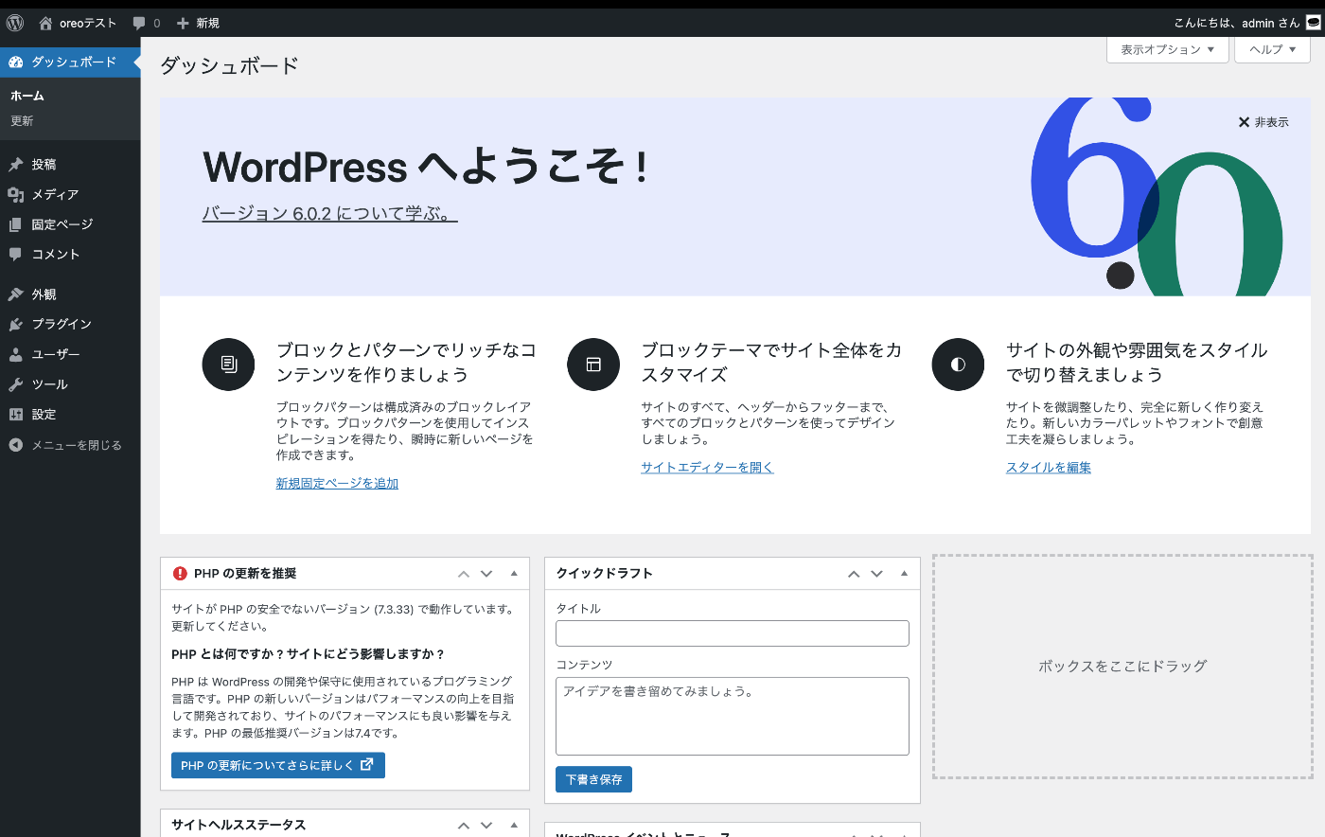Viewport: 1325px width, 837px height.
Task: Click スタイルを編集 link
Action: (x=1049, y=467)
